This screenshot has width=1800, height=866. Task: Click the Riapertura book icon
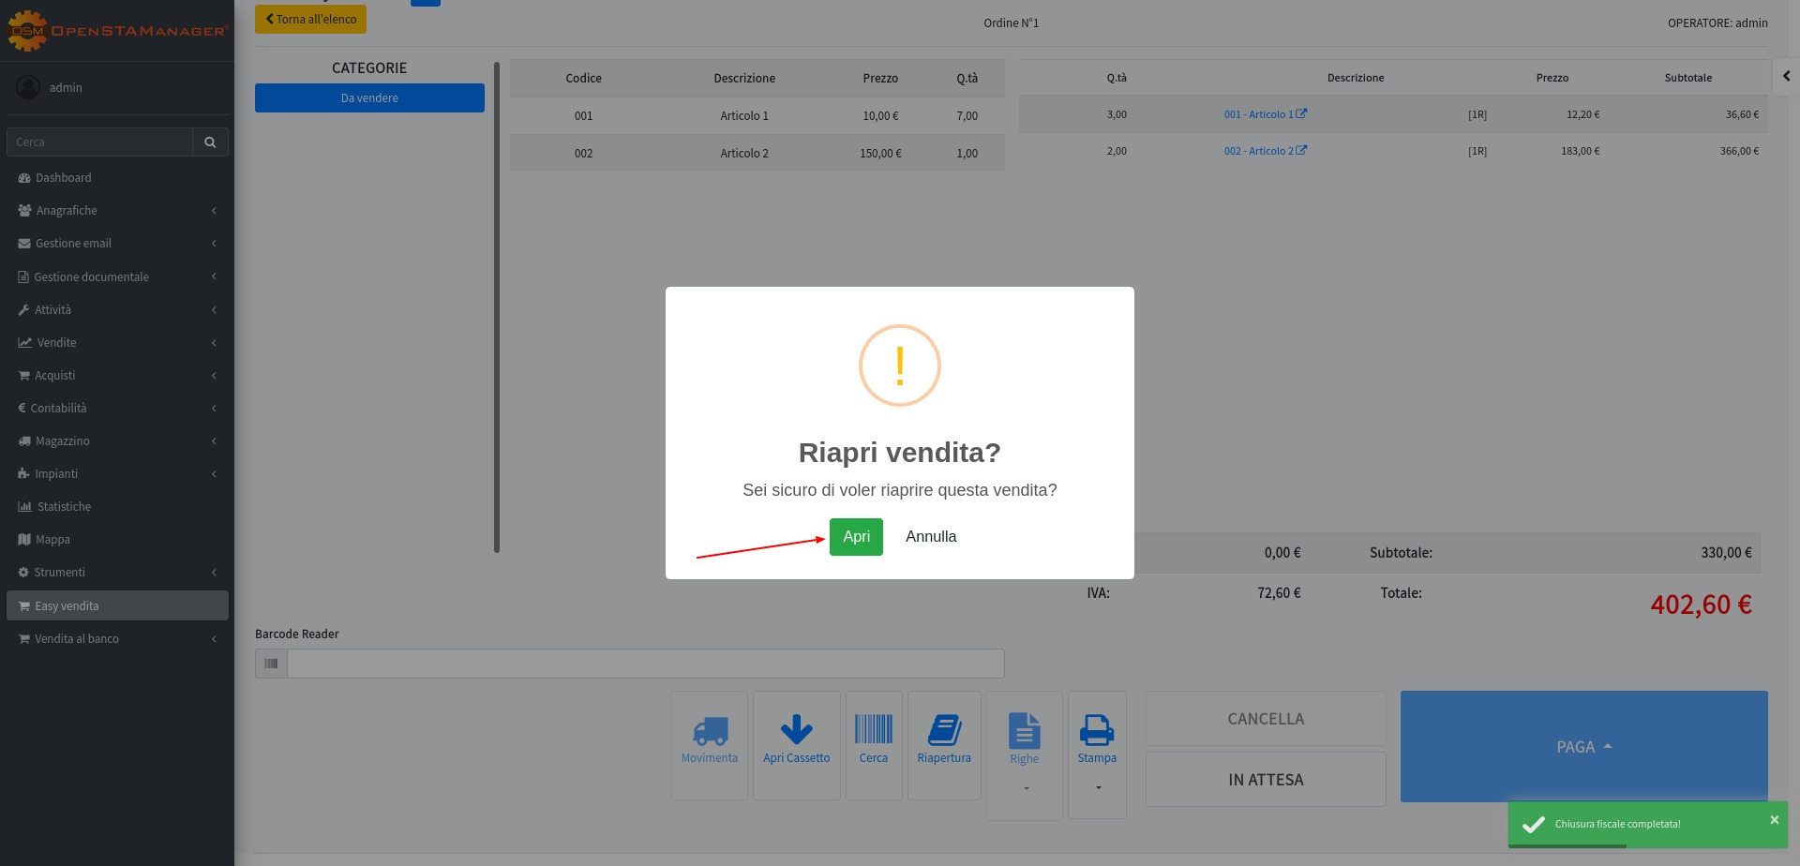[944, 731]
